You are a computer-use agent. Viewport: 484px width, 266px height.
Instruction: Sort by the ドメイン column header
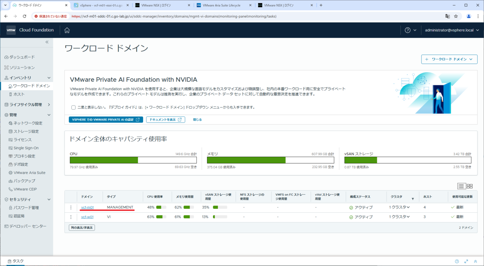point(87,197)
